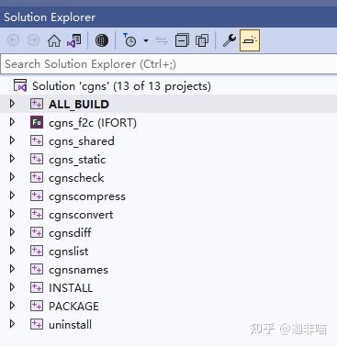Expand the cgns_f2c (IFORT) project
This screenshot has width=337, height=347.
[x=12, y=122]
